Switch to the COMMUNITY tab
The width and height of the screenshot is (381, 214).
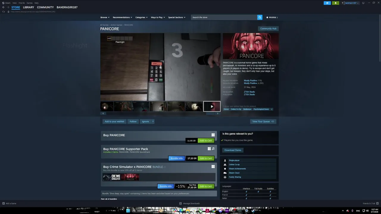(45, 7)
